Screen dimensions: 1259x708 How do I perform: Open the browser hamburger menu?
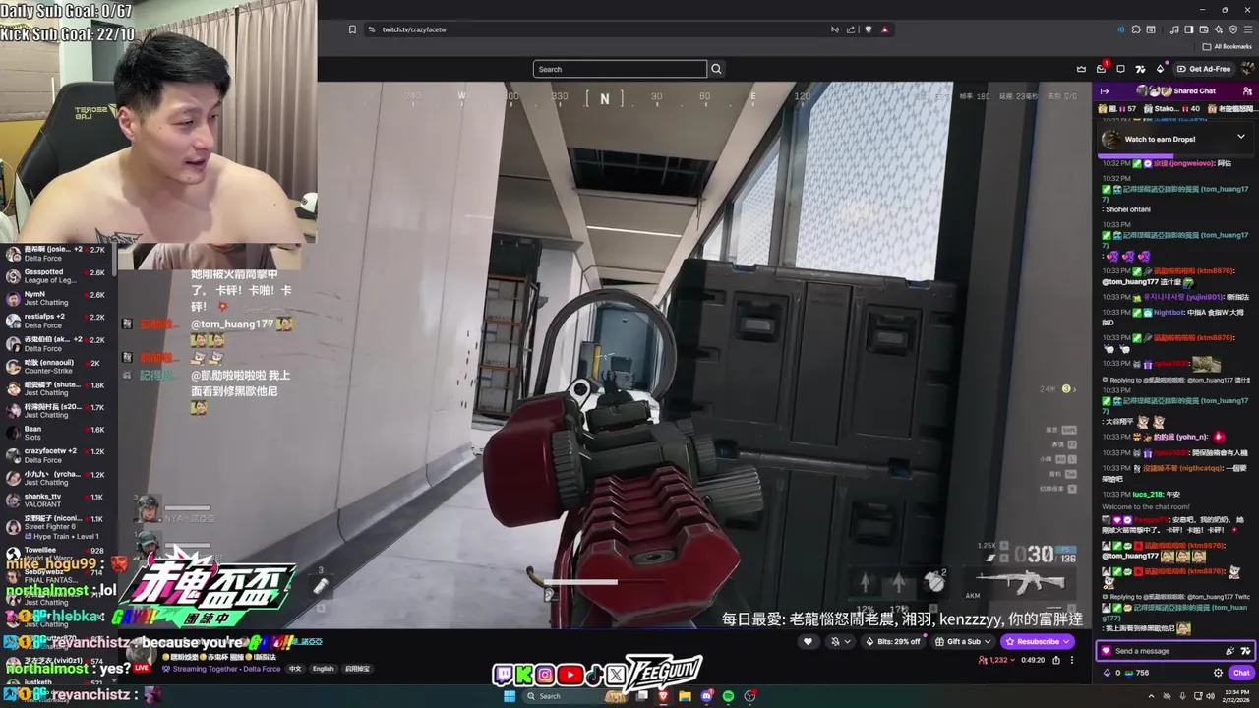point(1248,29)
